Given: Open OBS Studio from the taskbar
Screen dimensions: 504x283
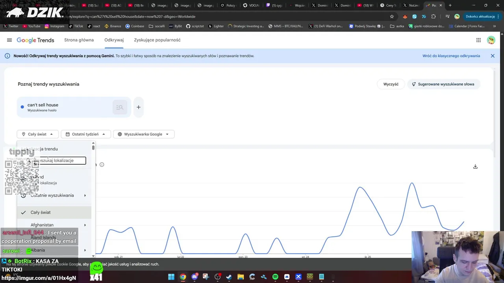Looking at the screenshot, I should click(x=217, y=277).
